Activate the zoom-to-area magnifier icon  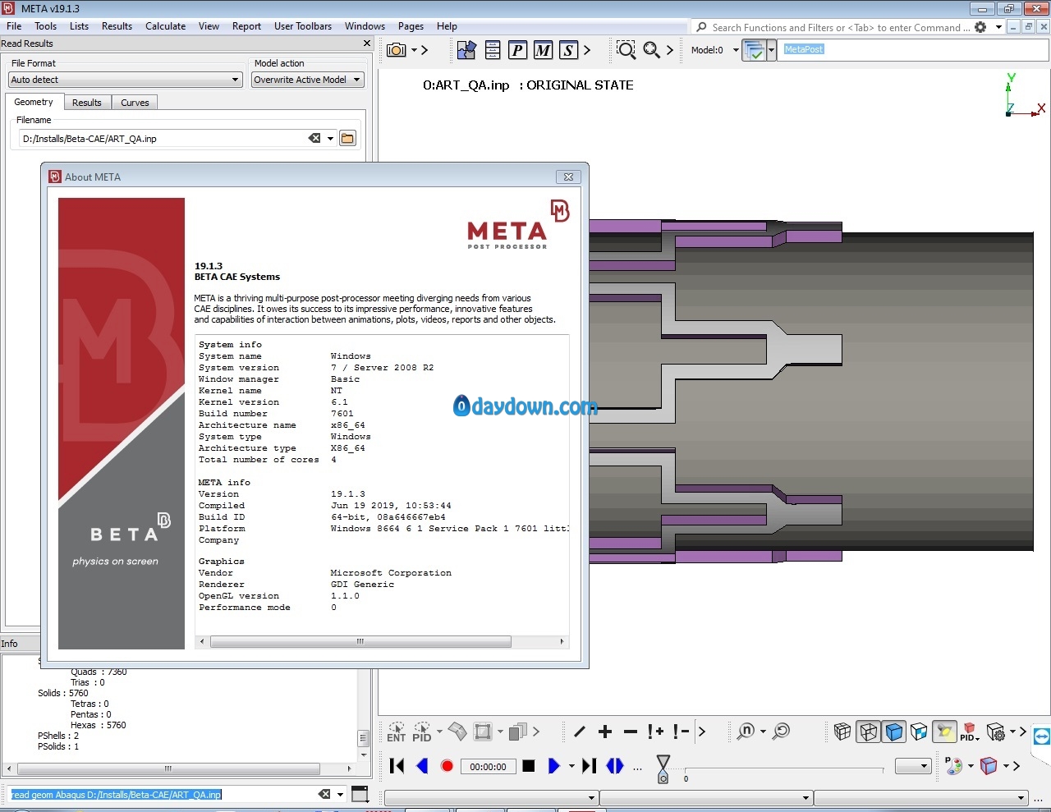click(626, 50)
